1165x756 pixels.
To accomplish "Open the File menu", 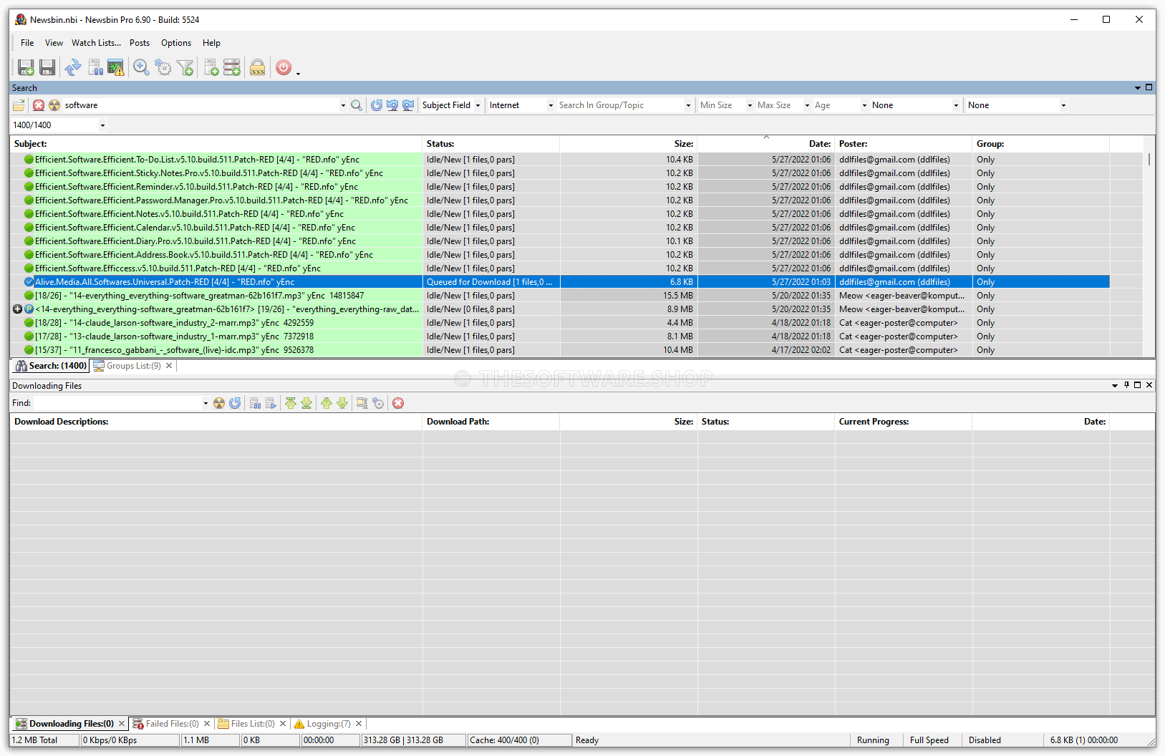I will 27,43.
